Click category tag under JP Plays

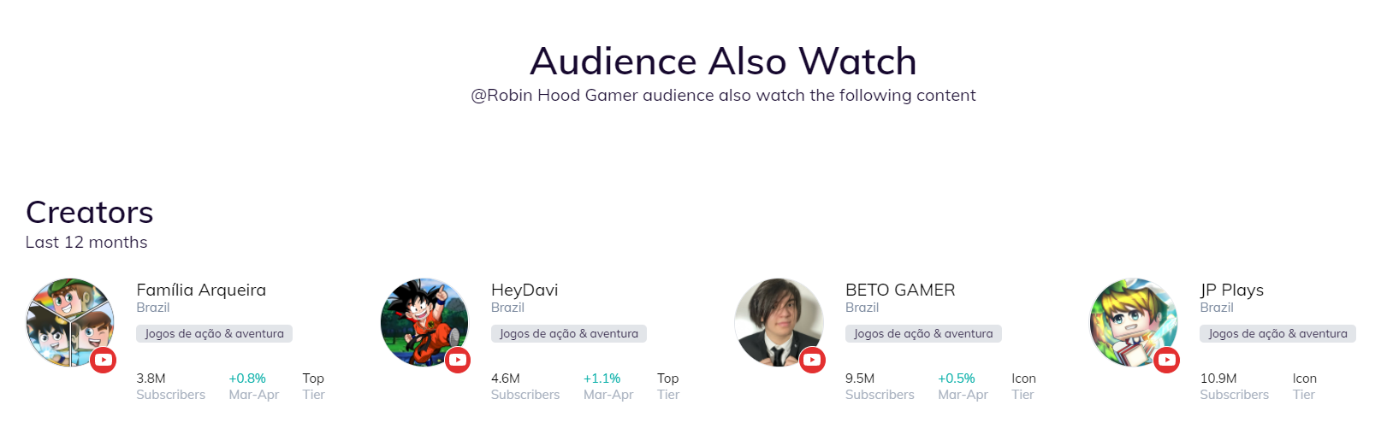[1277, 333]
